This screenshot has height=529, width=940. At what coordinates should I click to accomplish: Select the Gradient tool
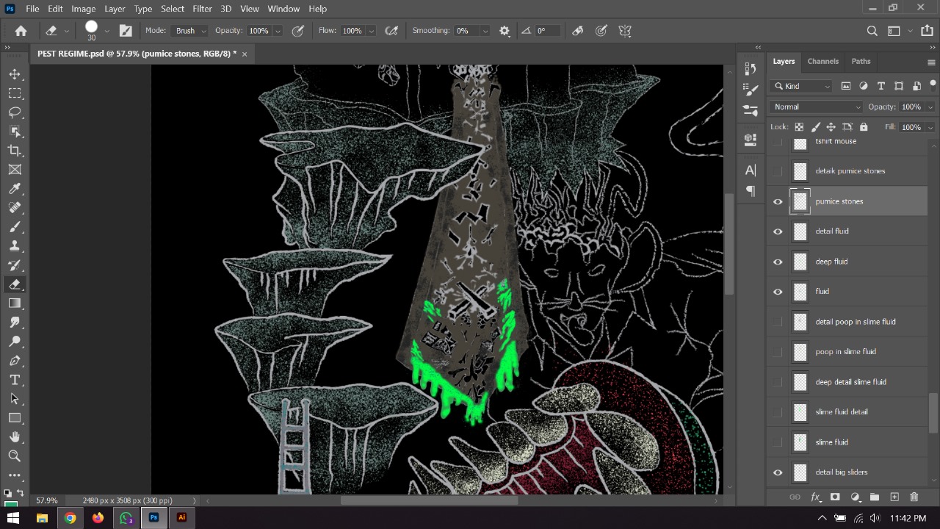(x=15, y=303)
